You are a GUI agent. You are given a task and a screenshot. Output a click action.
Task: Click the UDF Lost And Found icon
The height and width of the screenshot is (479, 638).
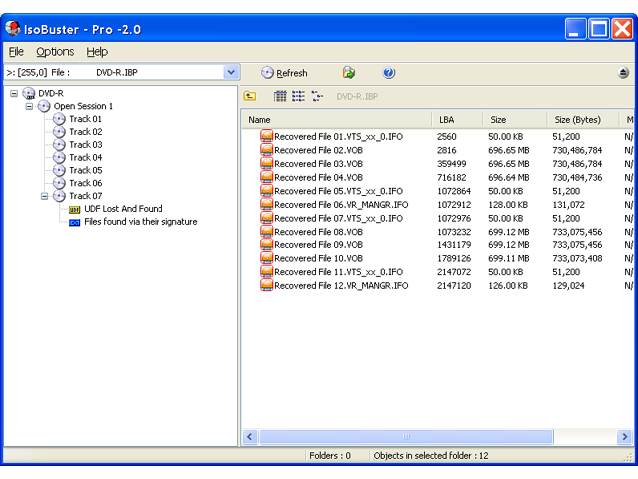coord(74,210)
